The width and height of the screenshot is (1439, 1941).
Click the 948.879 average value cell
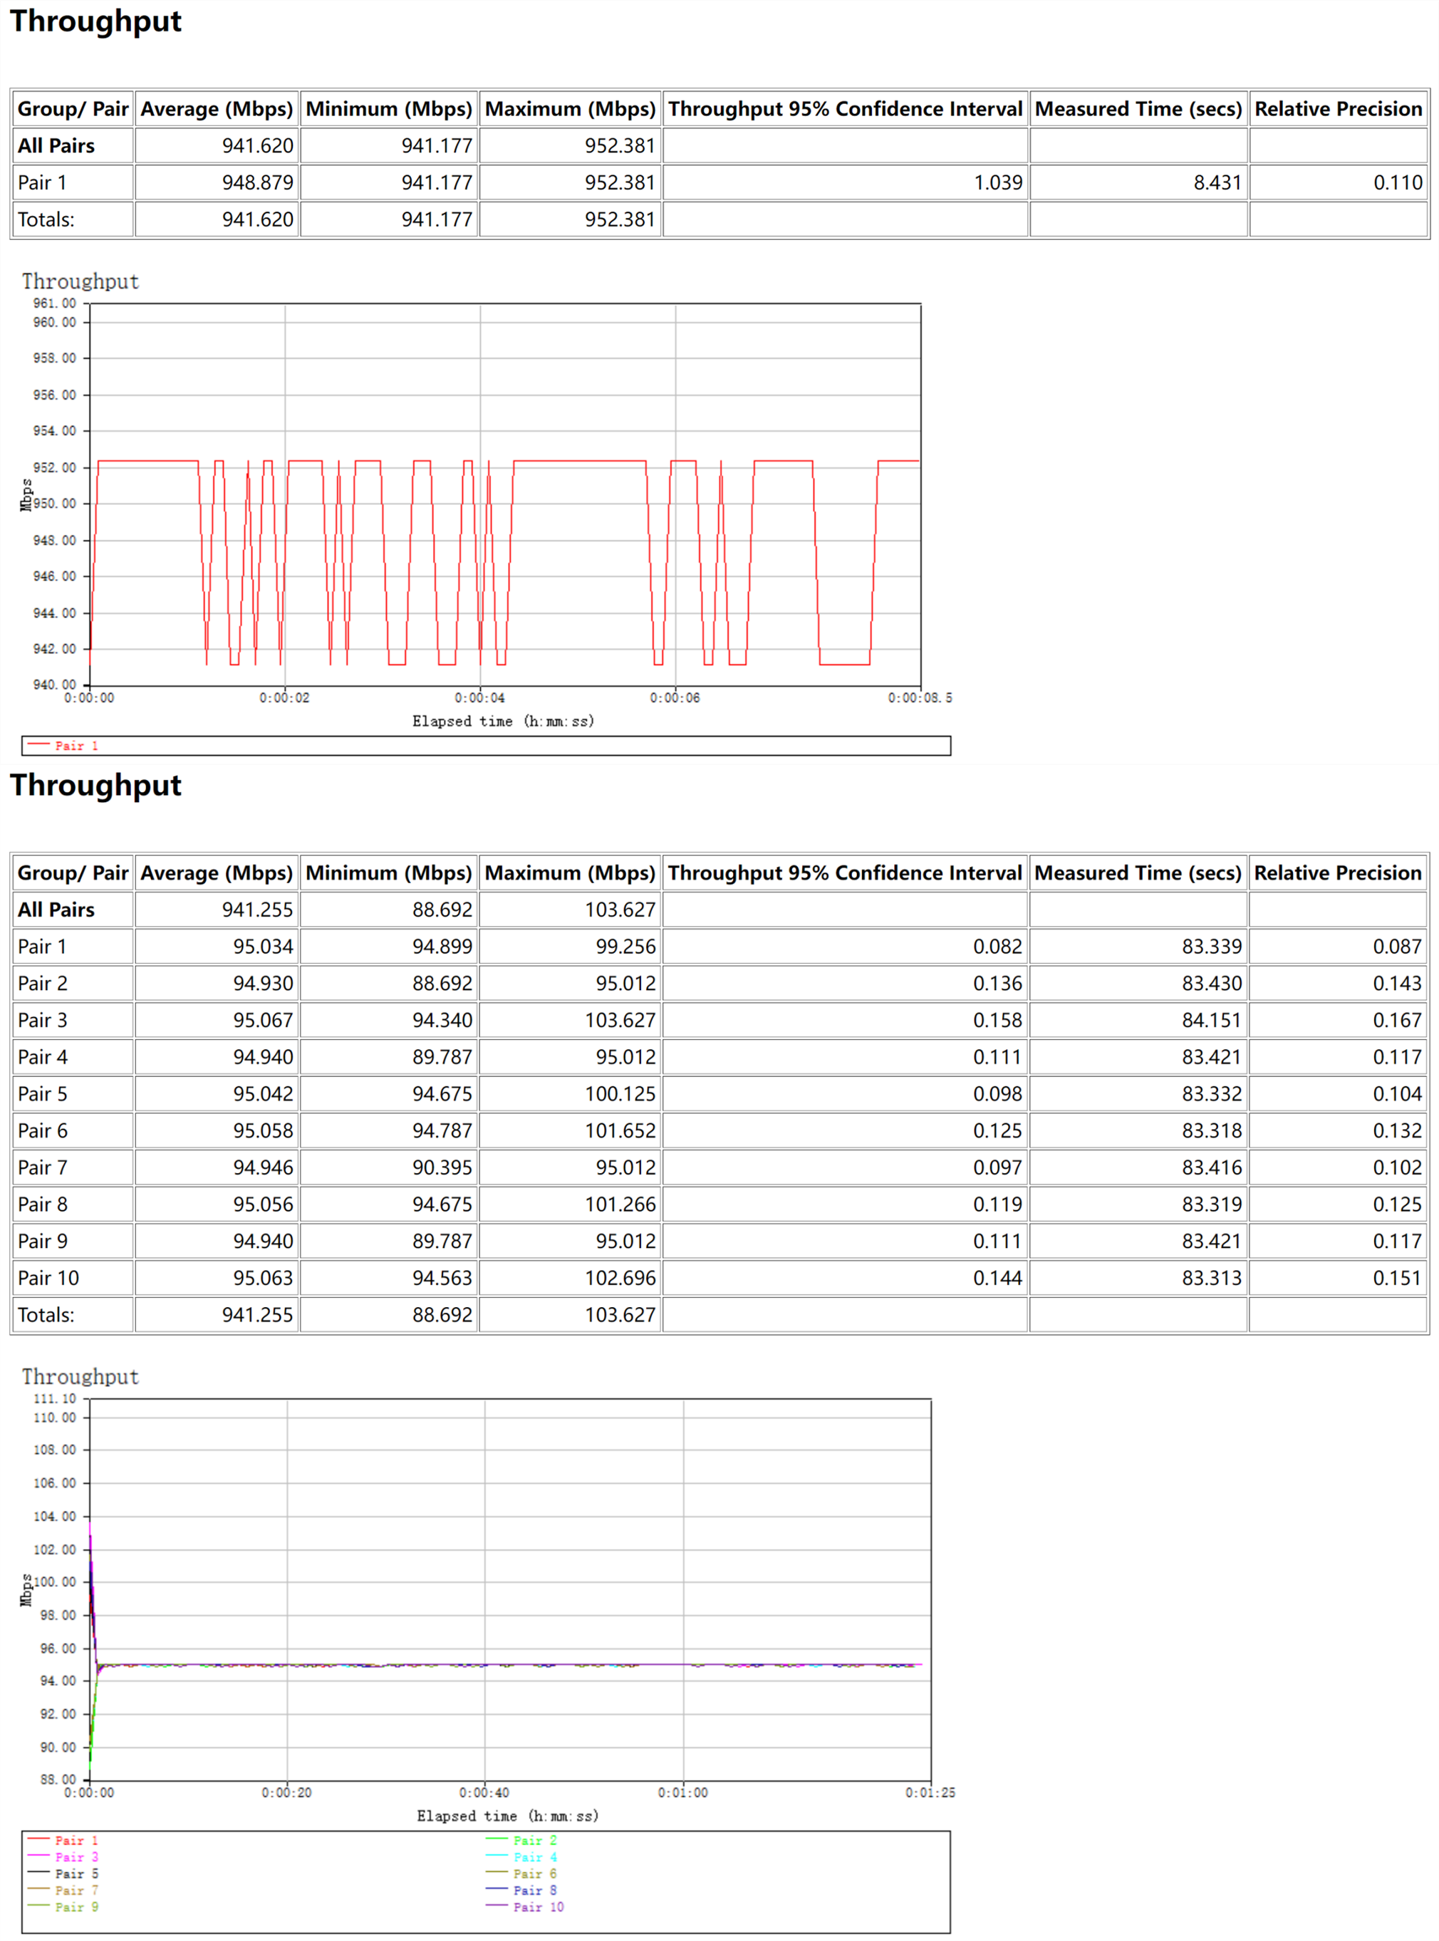(x=257, y=182)
